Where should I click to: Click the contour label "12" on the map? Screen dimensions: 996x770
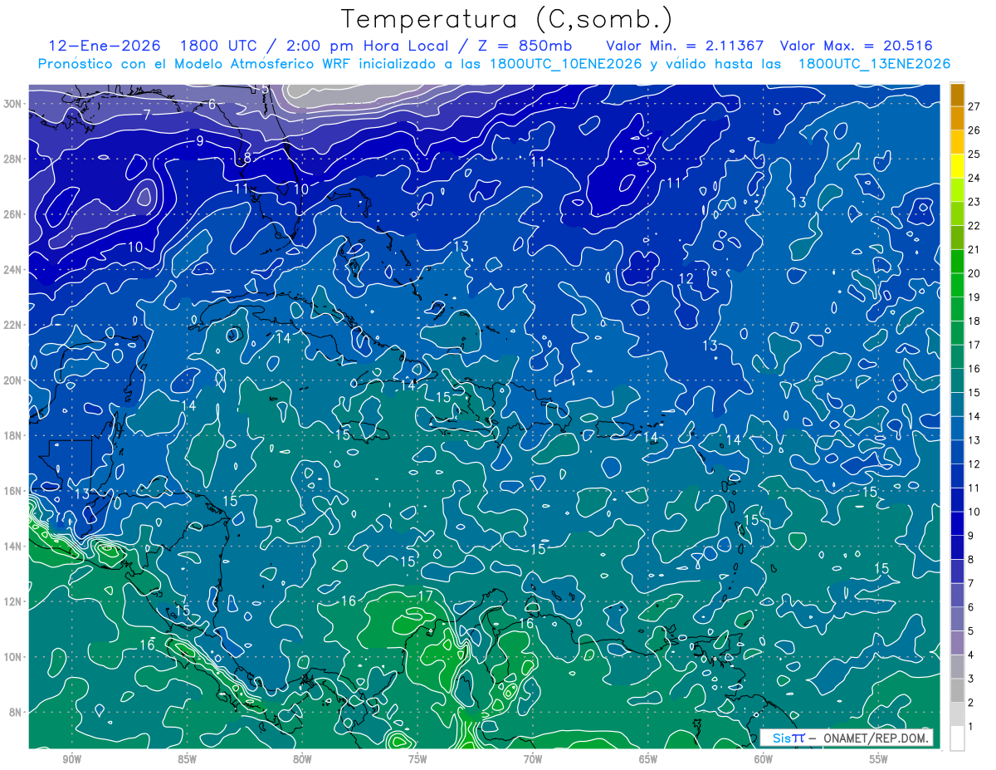coord(686,278)
